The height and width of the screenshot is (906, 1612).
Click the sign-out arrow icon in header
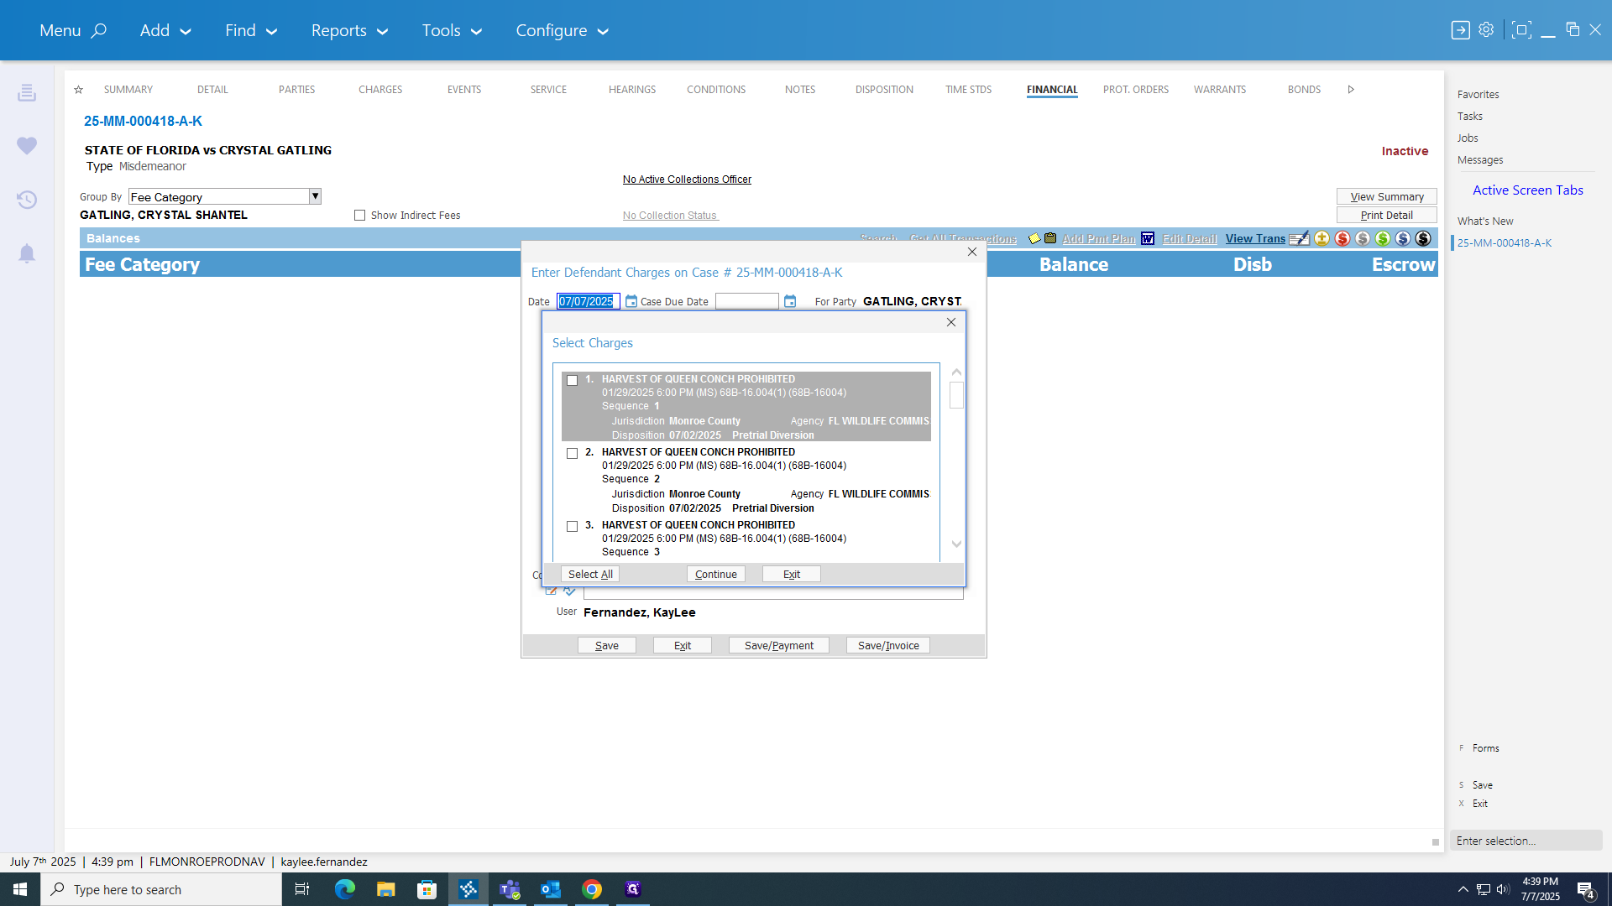(x=1461, y=30)
